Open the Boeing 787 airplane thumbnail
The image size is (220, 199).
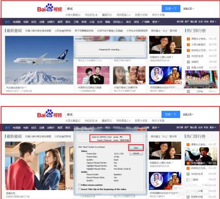coord(39,60)
